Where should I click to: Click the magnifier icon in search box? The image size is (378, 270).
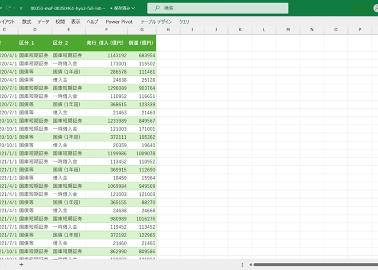(157, 8)
